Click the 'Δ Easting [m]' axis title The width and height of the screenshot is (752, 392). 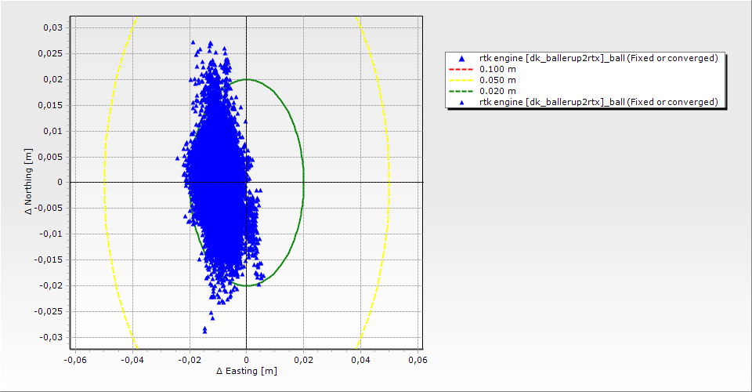click(x=247, y=371)
